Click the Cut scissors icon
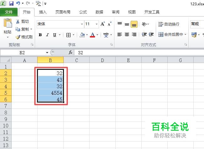 pos(18,22)
